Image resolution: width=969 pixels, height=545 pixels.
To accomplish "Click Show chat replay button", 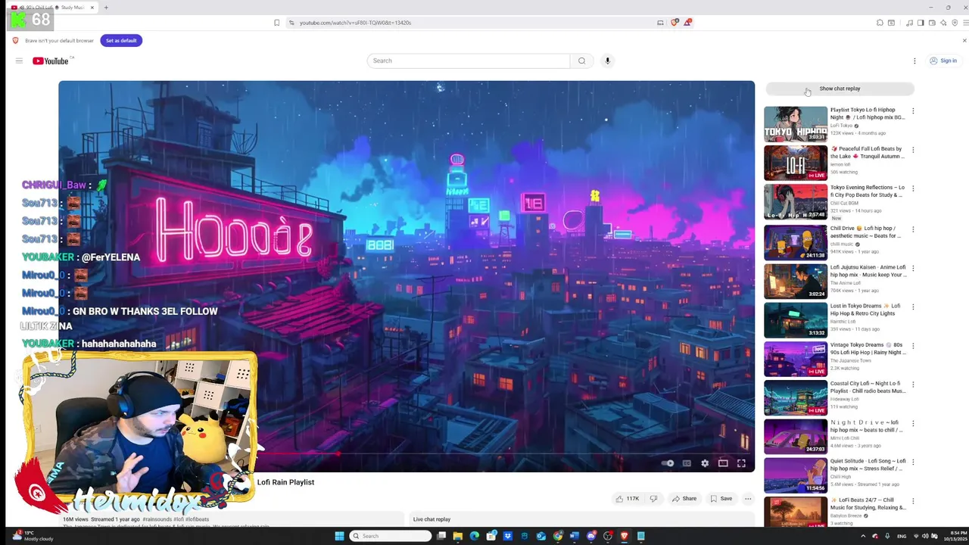I will point(840,89).
